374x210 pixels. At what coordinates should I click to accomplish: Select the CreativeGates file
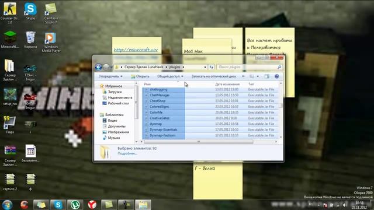point(160,118)
